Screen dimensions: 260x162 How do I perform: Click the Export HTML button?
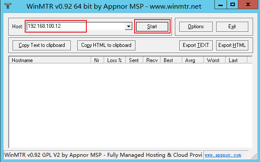(x=232, y=45)
